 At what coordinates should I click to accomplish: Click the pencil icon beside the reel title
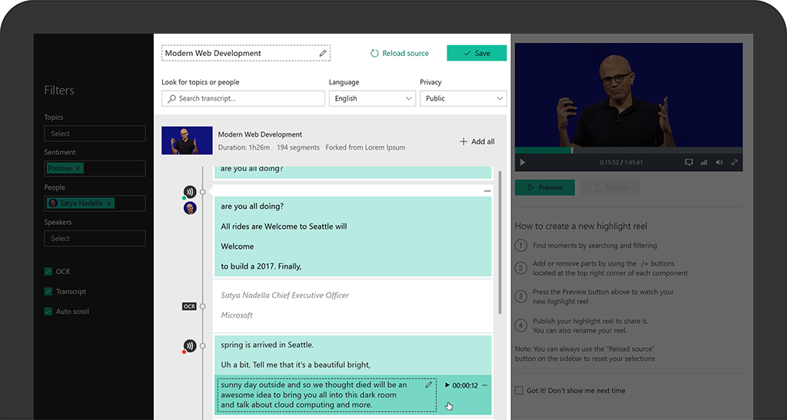pos(323,54)
